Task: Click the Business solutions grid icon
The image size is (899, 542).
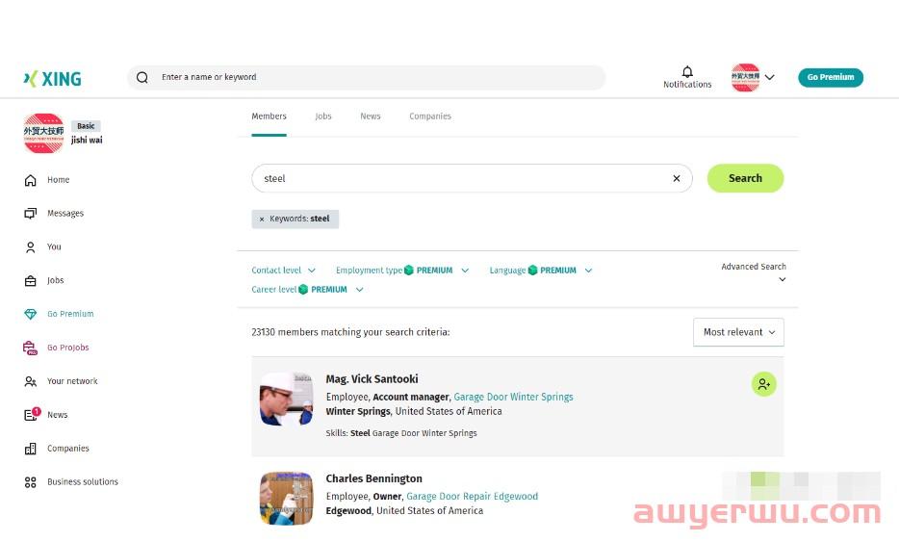Action: (x=31, y=482)
